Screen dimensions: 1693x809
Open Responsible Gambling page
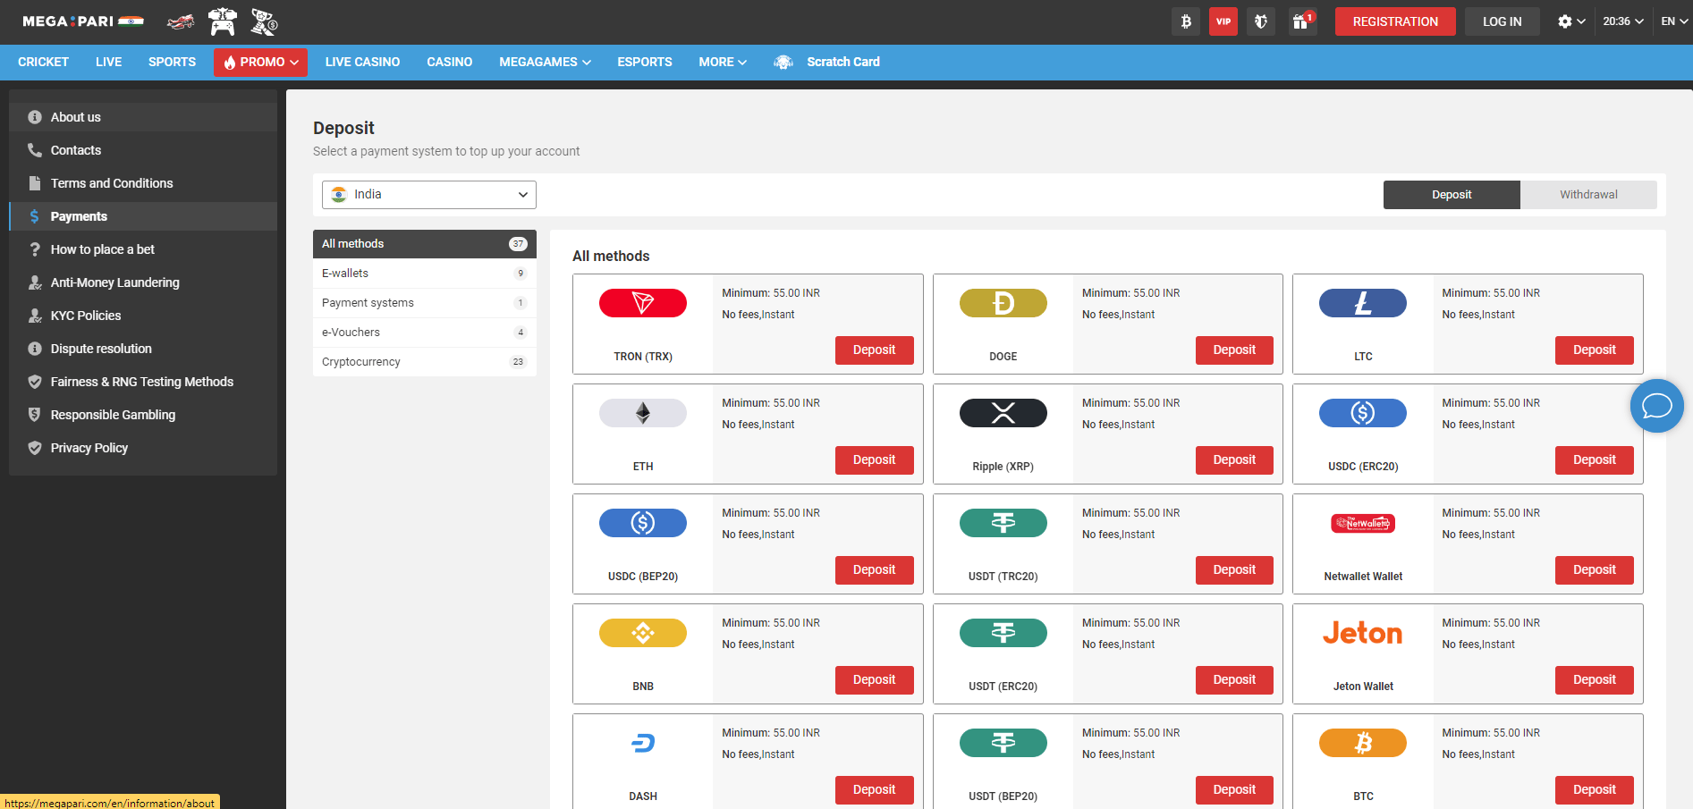(x=143, y=415)
